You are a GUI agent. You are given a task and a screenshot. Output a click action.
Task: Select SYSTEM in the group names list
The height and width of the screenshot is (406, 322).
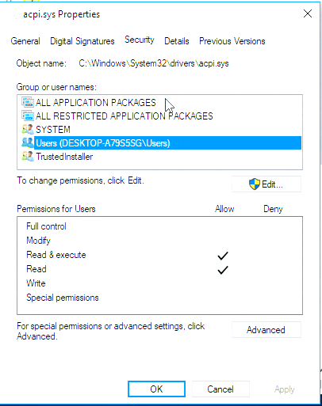[53, 130]
